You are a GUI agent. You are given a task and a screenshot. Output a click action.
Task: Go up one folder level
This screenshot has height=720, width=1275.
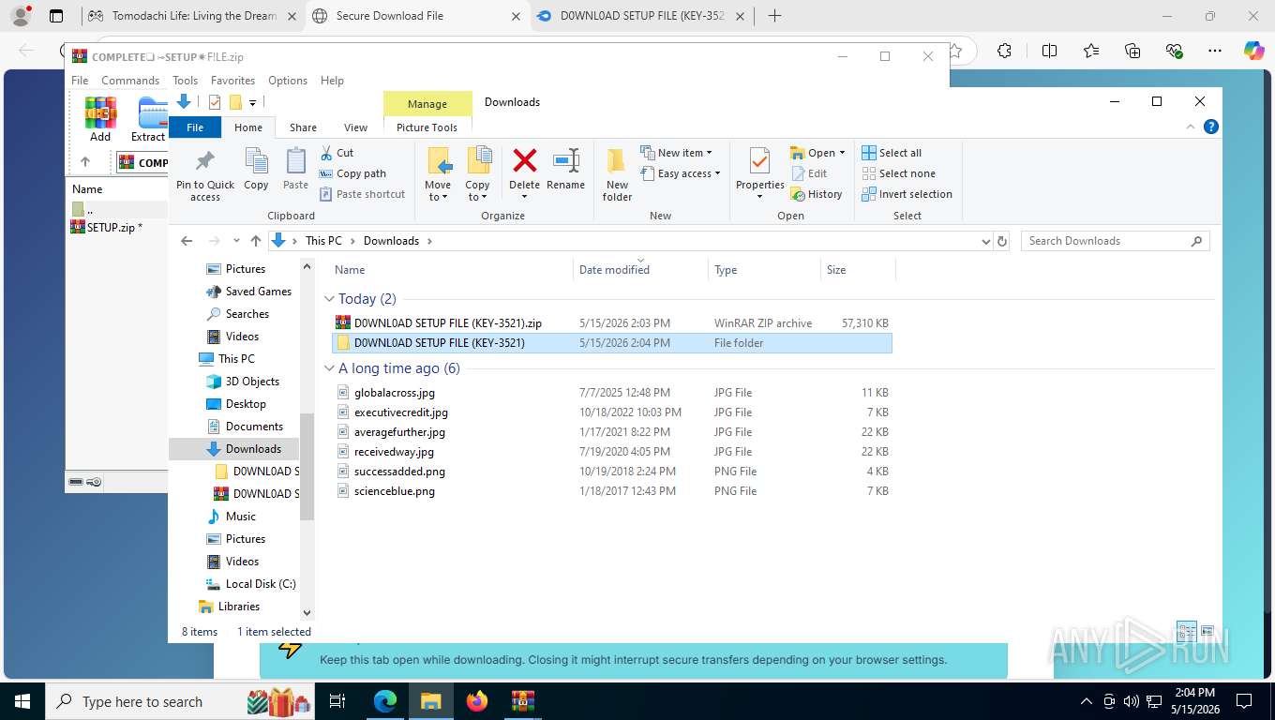click(255, 241)
